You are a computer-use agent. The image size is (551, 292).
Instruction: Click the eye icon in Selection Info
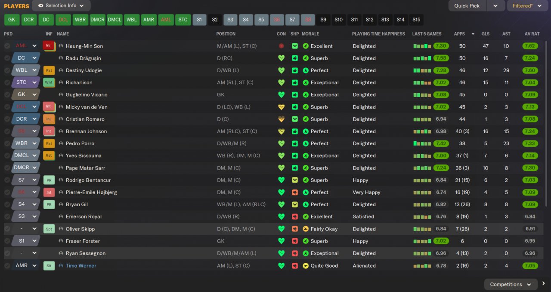point(41,6)
